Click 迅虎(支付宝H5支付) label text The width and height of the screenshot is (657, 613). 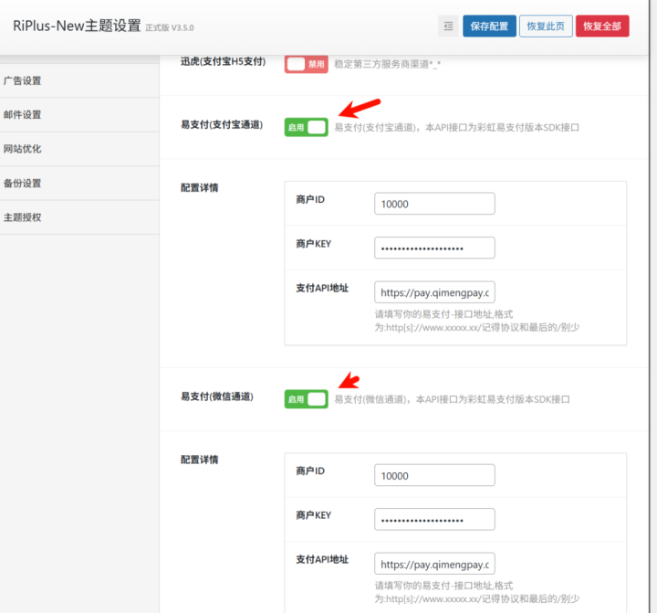point(224,62)
